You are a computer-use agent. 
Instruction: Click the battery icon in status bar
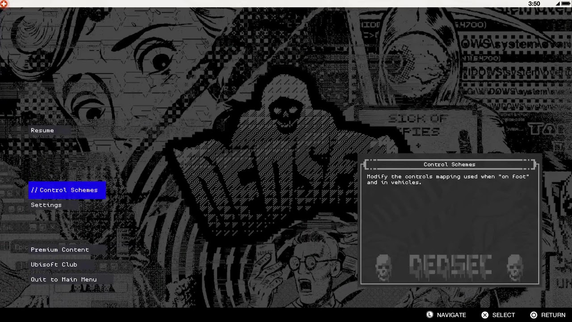pos(566,4)
